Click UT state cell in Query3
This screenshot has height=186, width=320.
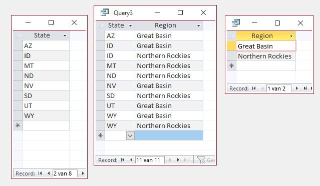pos(120,105)
